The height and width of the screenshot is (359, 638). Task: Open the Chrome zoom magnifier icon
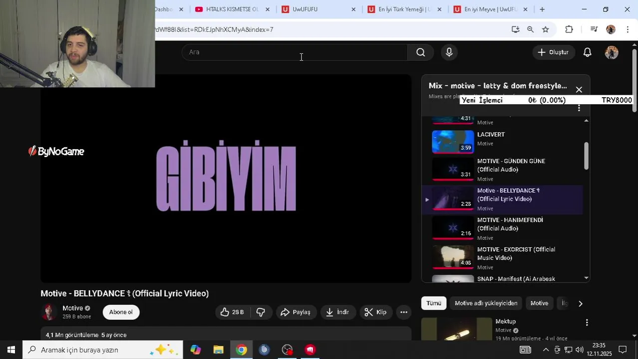[530, 29]
